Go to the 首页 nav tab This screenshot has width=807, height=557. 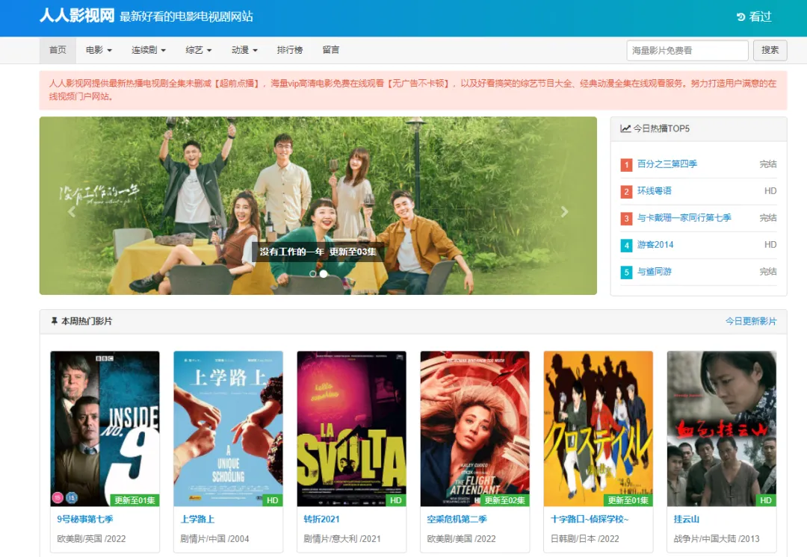tap(58, 50)
